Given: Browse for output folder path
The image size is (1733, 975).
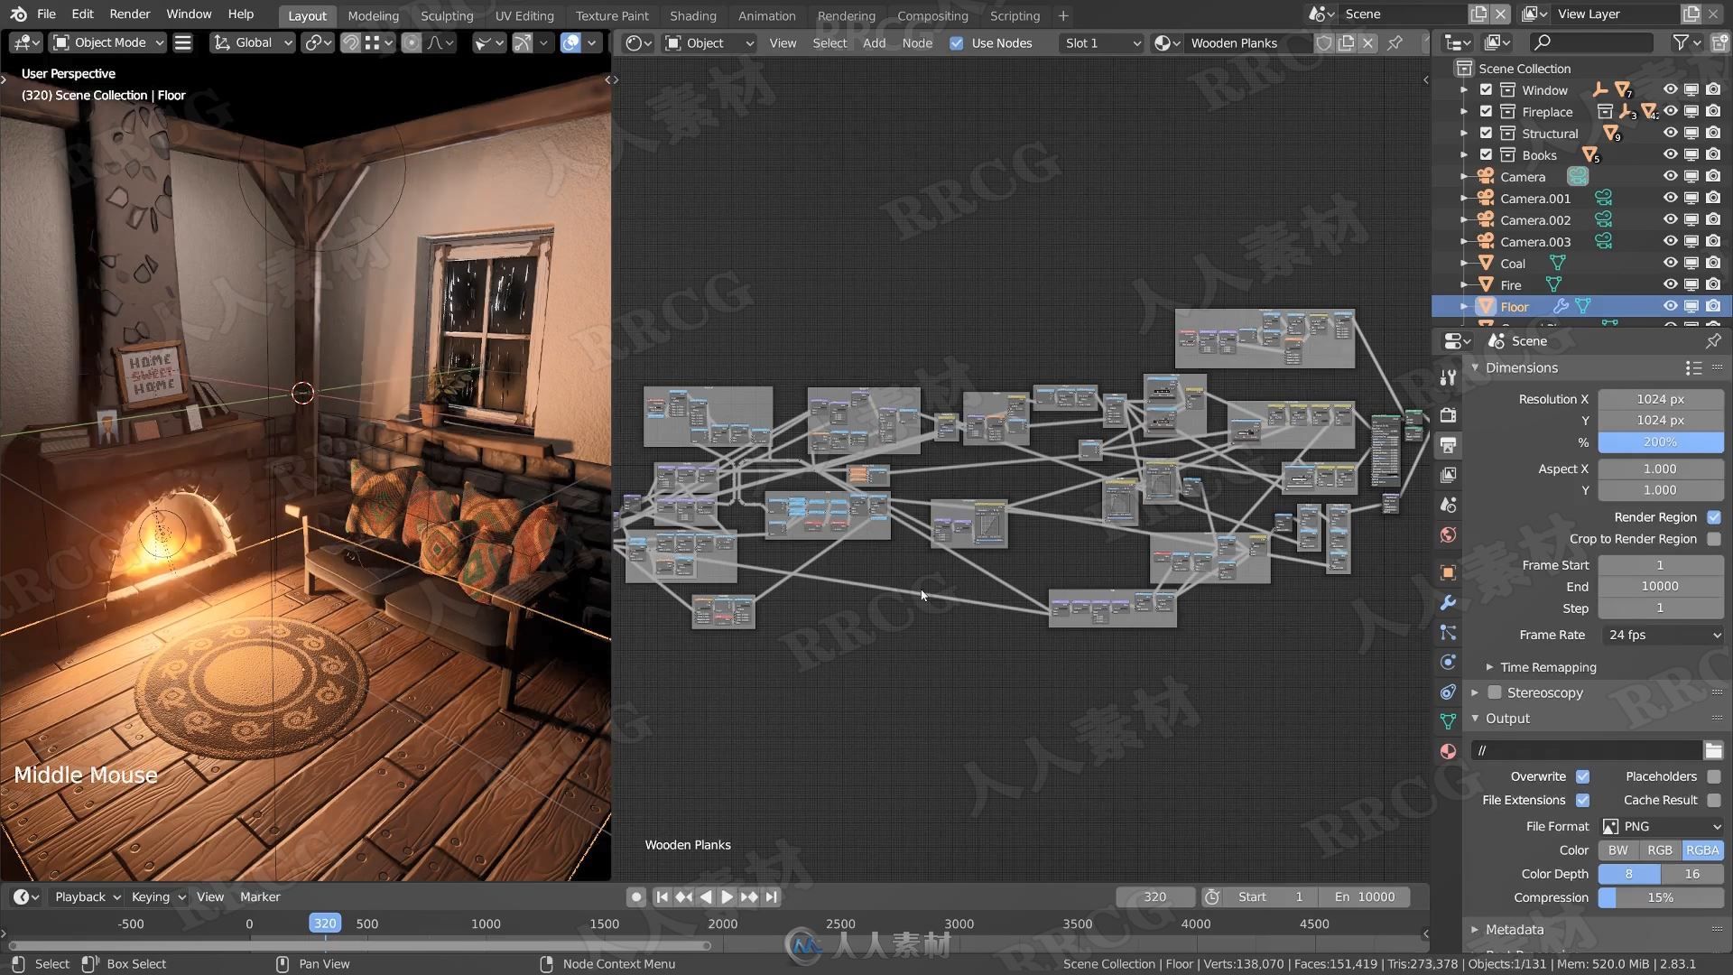Looking at the screenshot, I should [x=1713, y=750].
